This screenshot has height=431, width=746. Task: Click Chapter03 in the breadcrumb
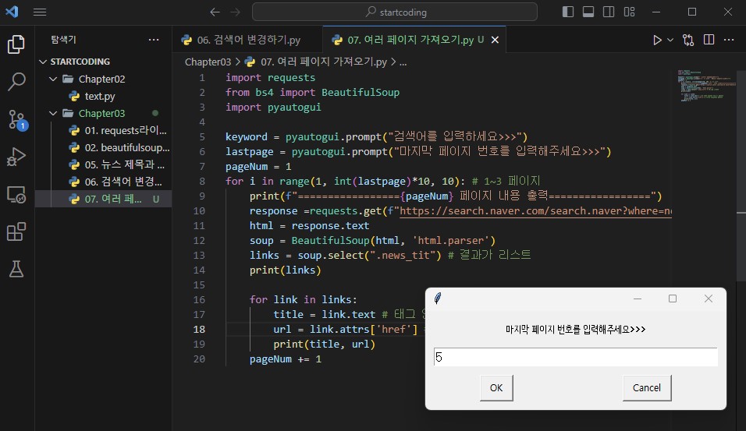click(208, 62)
